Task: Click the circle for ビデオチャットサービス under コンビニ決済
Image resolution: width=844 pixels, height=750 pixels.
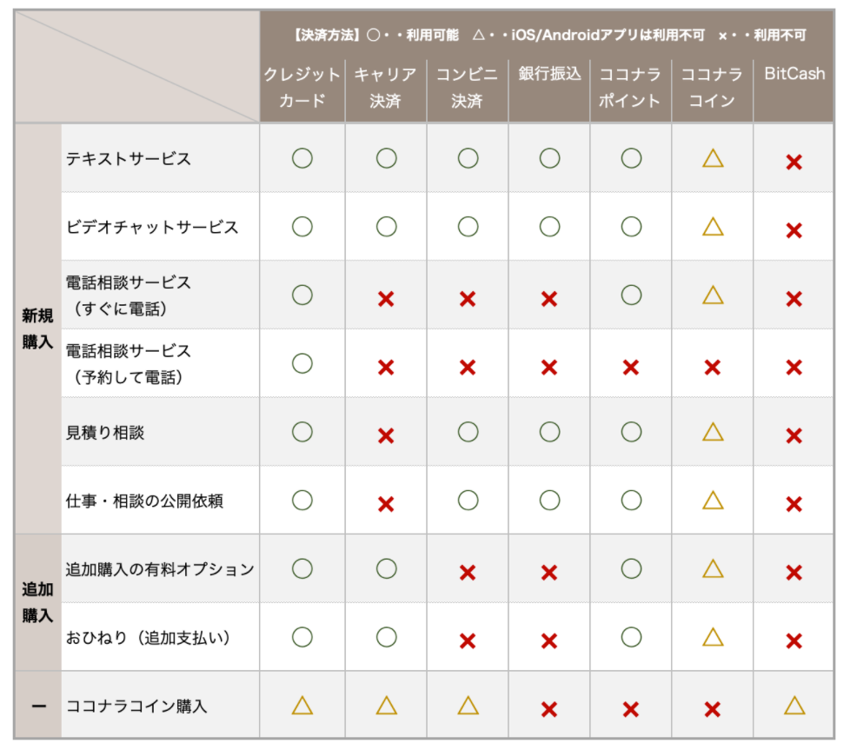Action: (468, 227)
